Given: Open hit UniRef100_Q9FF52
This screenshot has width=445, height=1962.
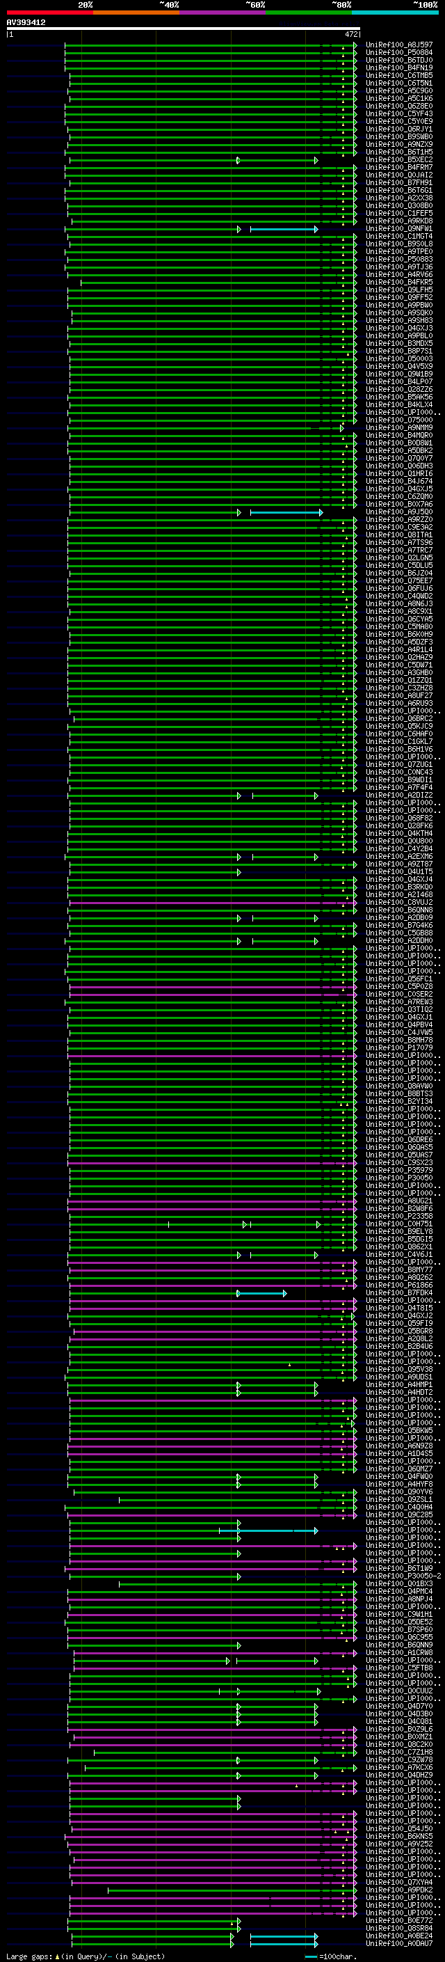Looking at the screenshot, I should click(x=398, y=297).
